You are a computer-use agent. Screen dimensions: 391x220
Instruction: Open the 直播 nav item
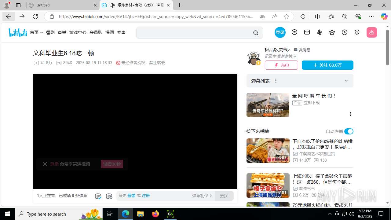point(62,32)
